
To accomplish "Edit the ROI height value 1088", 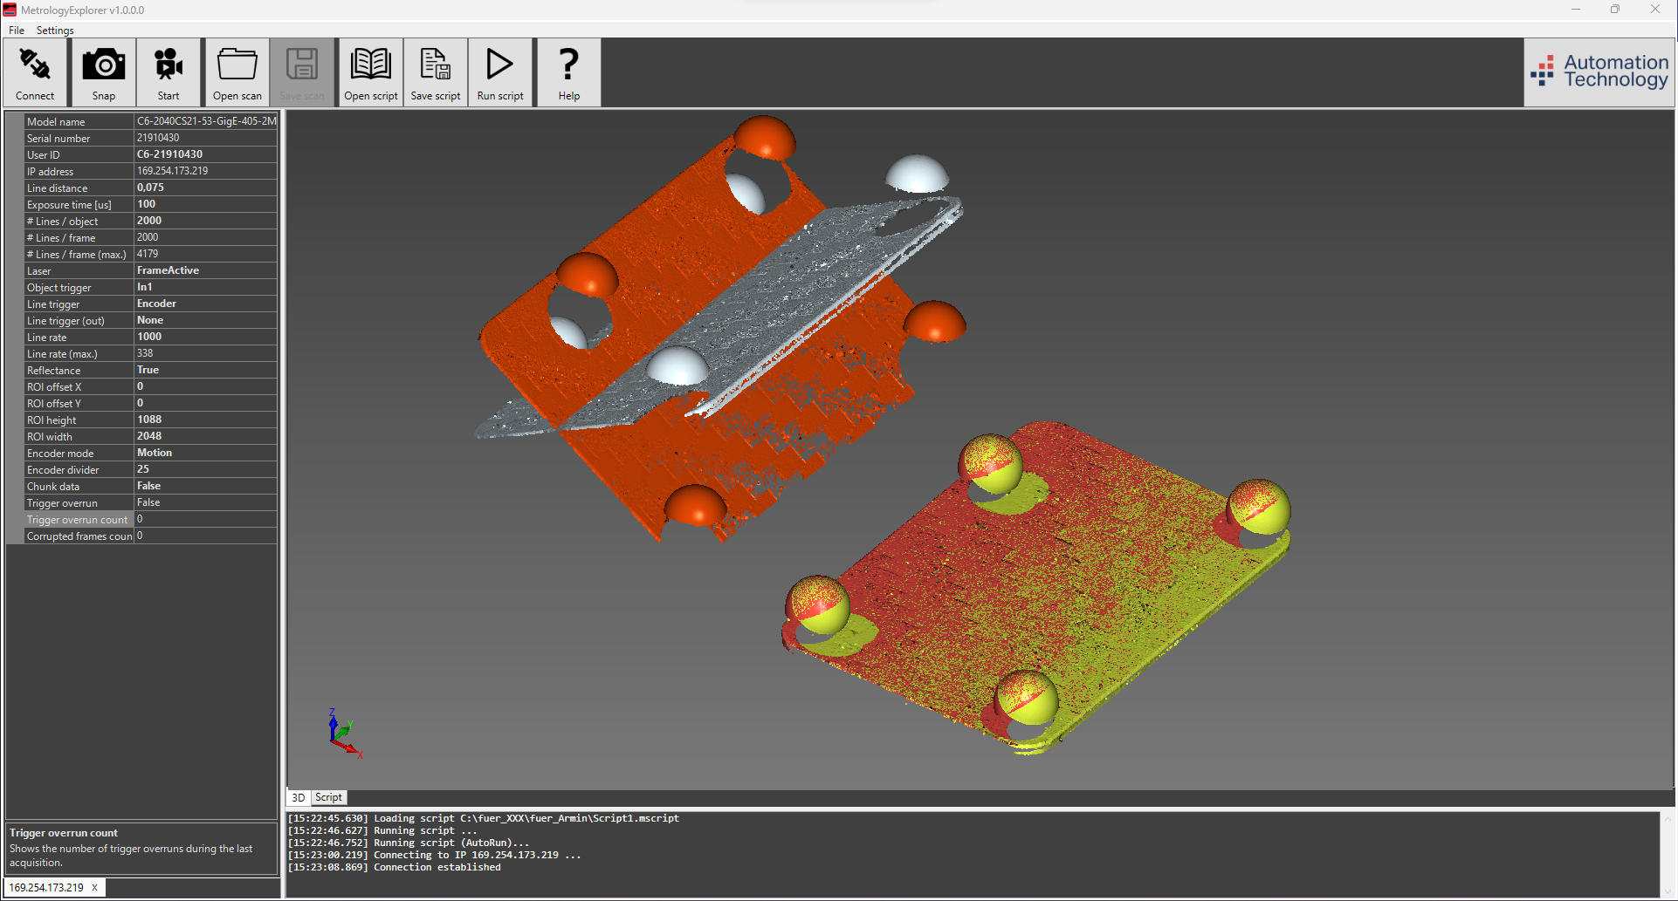I will click(x=206, y=420).
